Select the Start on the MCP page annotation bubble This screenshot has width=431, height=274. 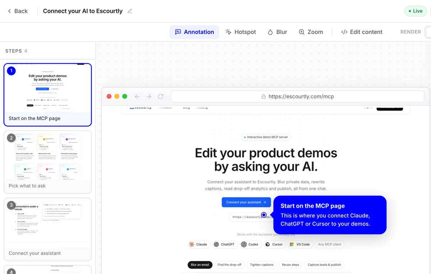click(330, 215)
